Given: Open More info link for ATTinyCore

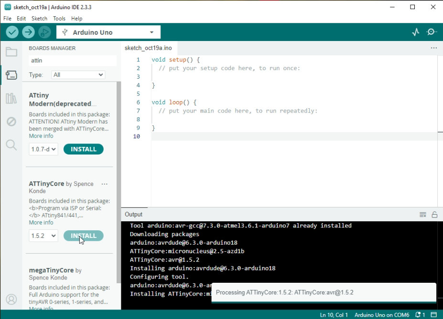Looking at the screenshot, I should coord(41,222).
